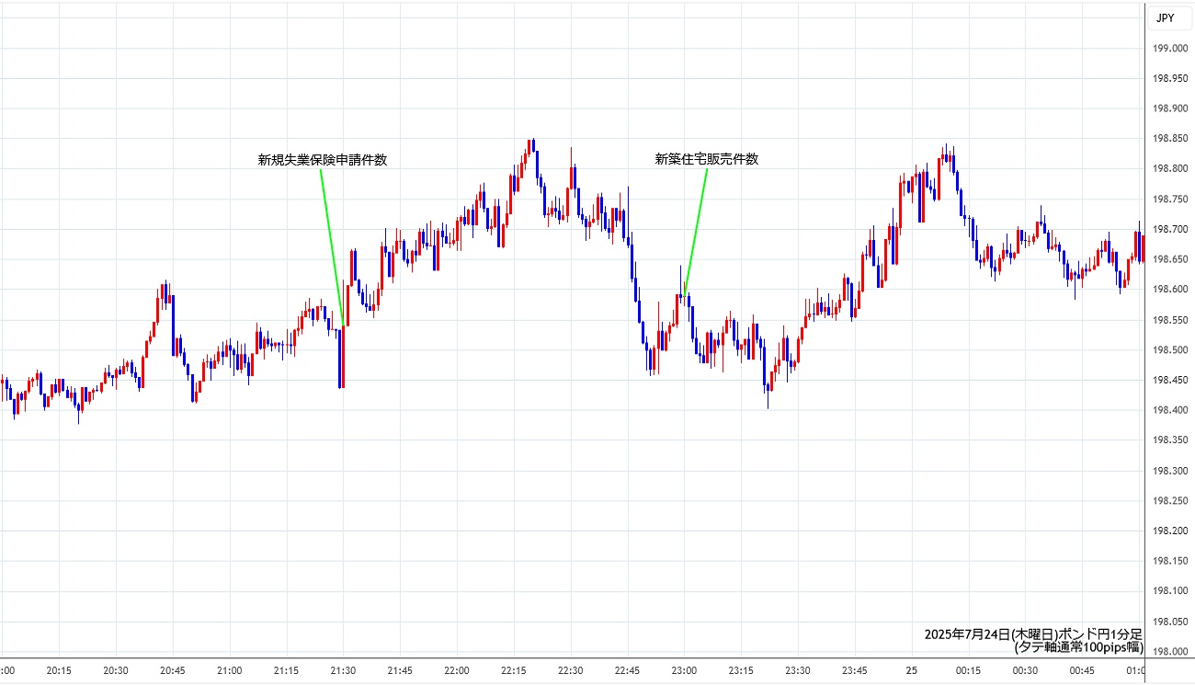Image resolution: width=1195 pixels, height=685 pixels.
Task: Click the 21:00 time axis label
Action: [x=229, y=671]
